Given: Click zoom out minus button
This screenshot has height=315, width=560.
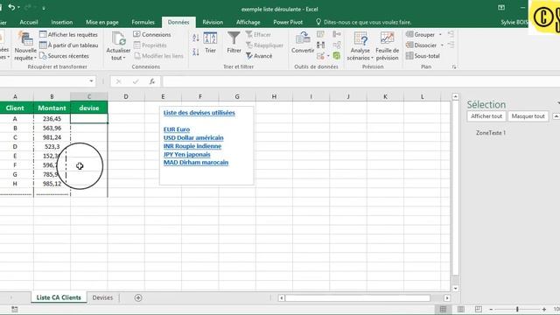Looking at the screenshot, I should click(x=491, y=309).
